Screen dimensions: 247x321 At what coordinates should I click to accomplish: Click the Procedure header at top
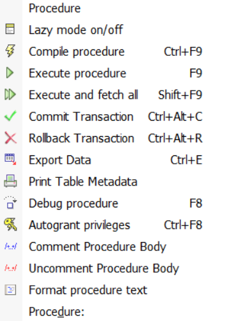click(x=54, y=8)
